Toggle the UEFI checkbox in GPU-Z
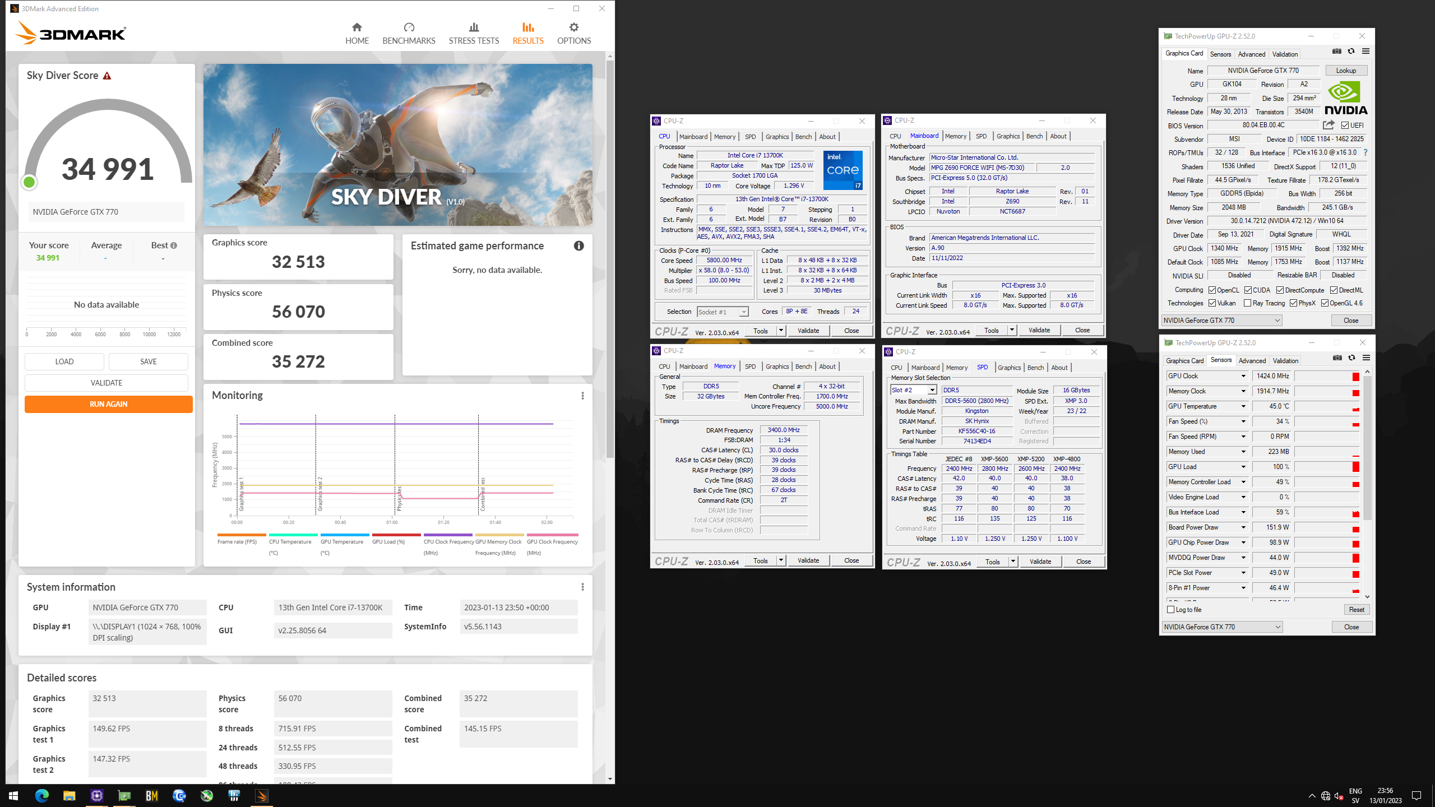 pyautogui.click(x=1345, y=126)
